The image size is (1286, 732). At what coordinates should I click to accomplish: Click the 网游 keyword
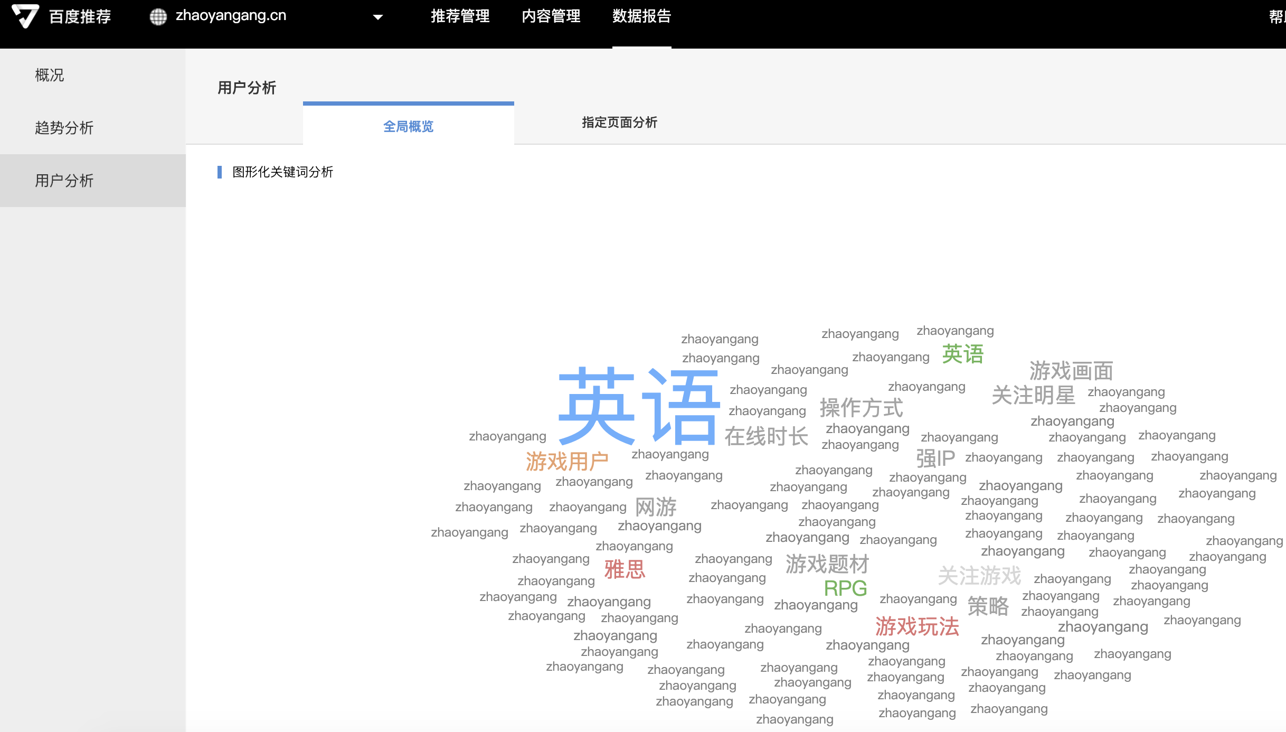pos(656,507)
